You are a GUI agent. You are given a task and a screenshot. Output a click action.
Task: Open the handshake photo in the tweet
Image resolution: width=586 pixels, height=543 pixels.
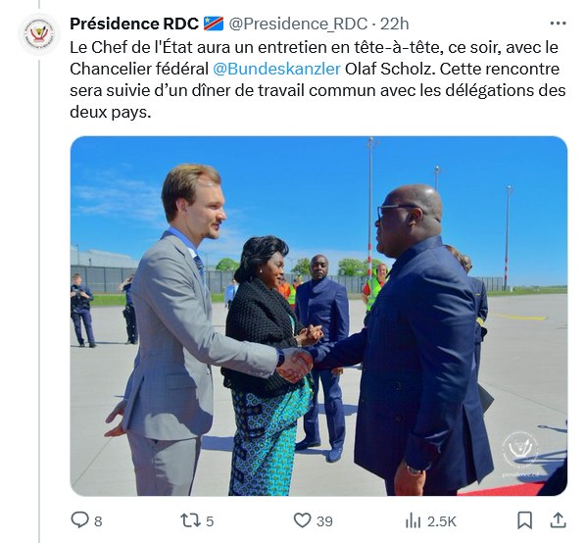pos(318,316)
